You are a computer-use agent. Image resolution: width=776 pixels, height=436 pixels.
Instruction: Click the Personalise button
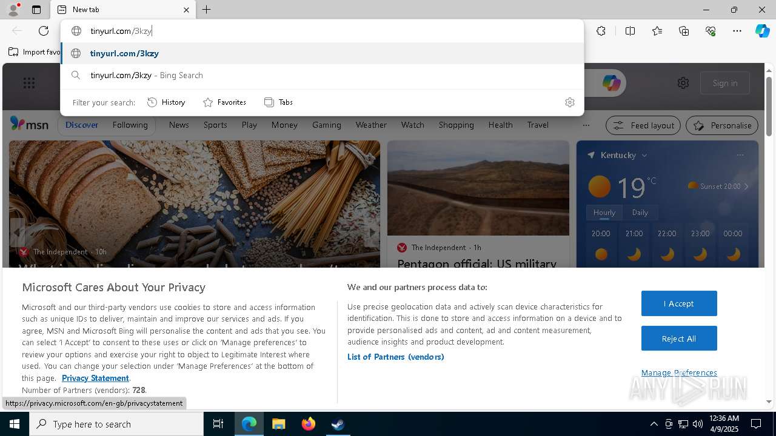pyautogui.click(x=722, y=125)
